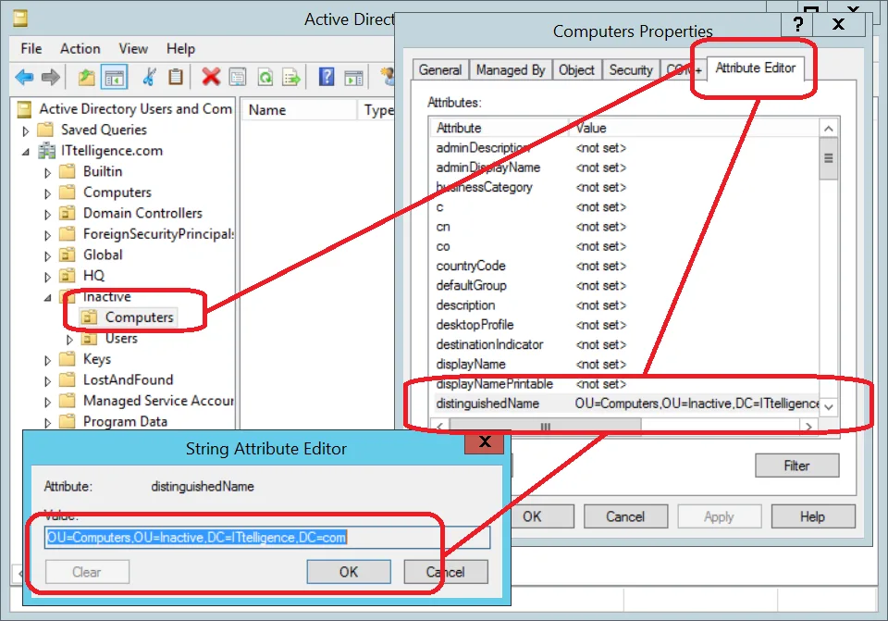888x621 pixels.
Task: Click the Filter button
Action: pyautogui.click(x=796, y=466)
